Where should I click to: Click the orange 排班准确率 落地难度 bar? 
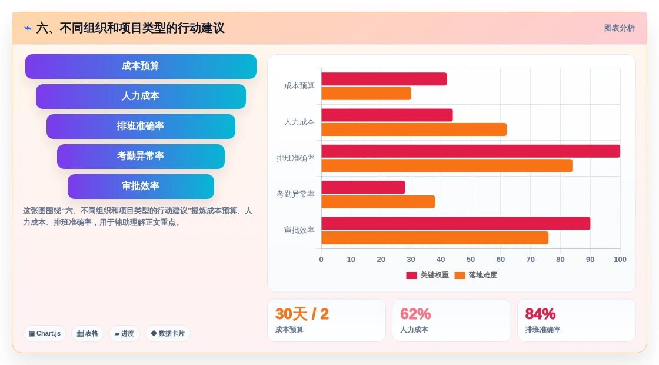point(447,165)
